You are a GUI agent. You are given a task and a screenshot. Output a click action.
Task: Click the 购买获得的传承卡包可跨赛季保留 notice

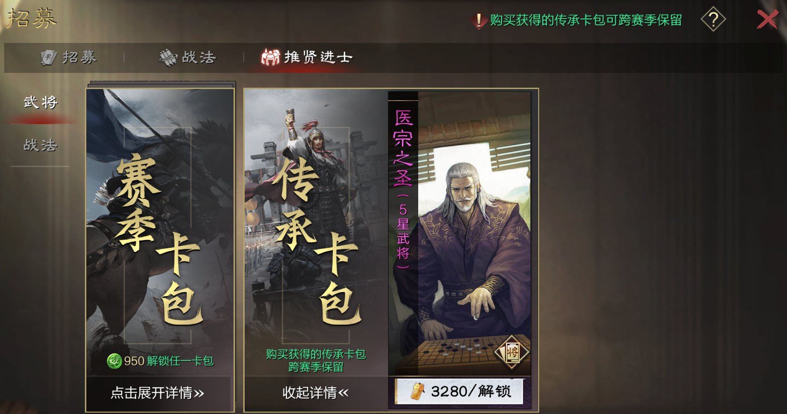(x=586, y=20)
